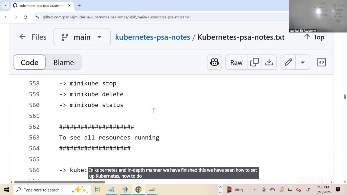Image resolution: width=347 pixels, height=195 pixels.
Task: Click the 'minikube delete' code line
Action: pyautogui.click(x=91, y=94)
